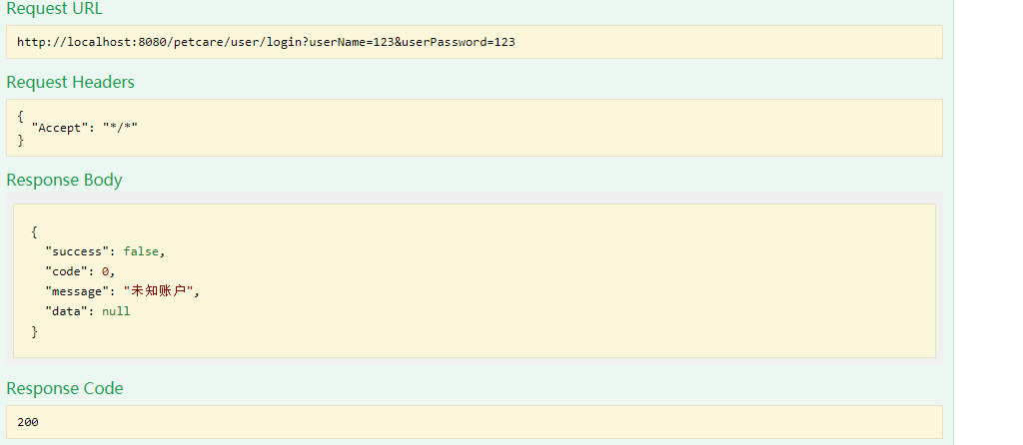
Task: Click the "message": "未知账户" line
Action: [122, 291]
